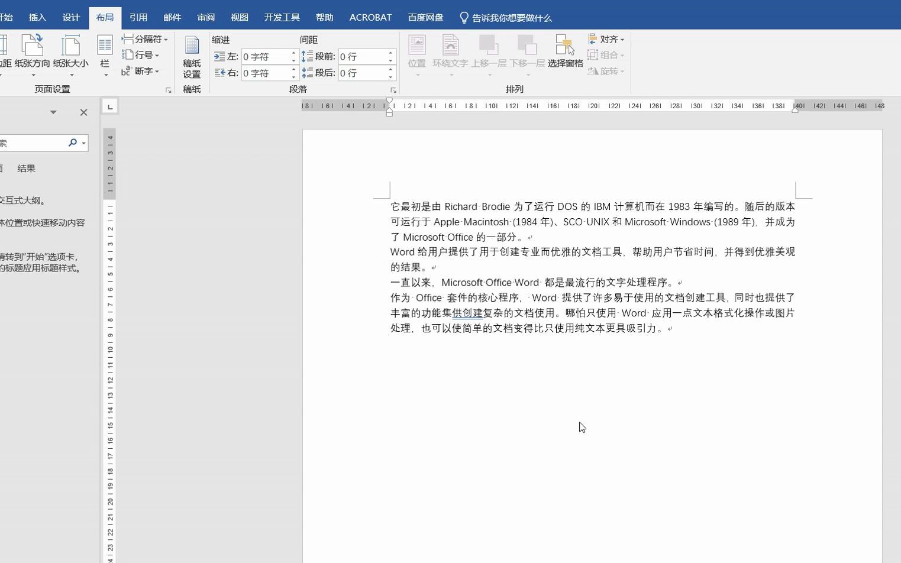This screenshot has width=901, height=563.
Task: Switch to the 设计 tab
Action: [71, 18]
